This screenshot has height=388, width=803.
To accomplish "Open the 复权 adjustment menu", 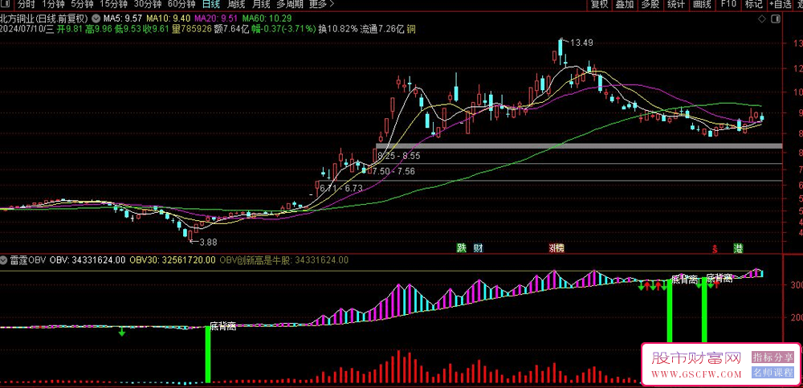I will tap(599, 5).
